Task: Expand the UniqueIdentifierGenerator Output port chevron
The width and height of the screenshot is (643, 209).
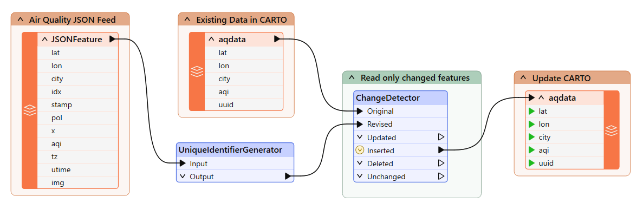Action: coord(183,177)
